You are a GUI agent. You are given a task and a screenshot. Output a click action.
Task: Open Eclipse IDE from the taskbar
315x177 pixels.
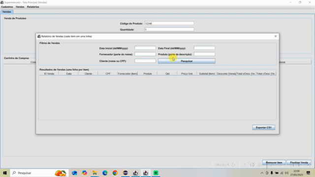point(126,173)
